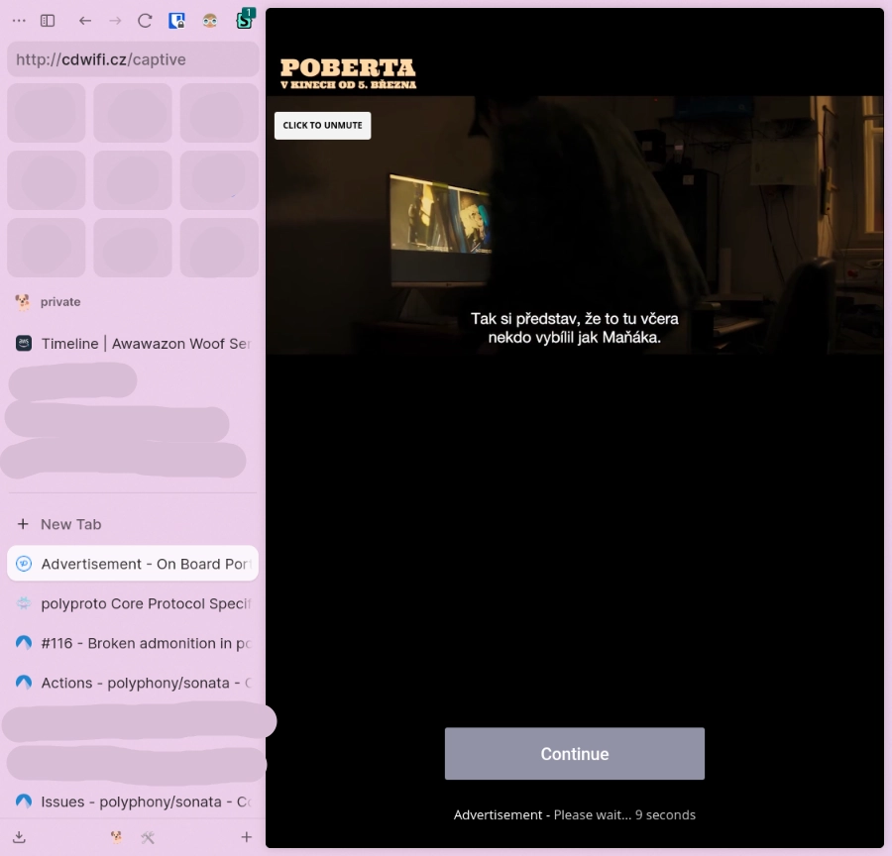This screenshot has height=856, width=892.
Task: Go back to the previous page
Action: coord(84,20)
